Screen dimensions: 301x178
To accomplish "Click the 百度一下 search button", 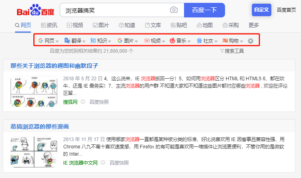I will click(x=204, y=10).
